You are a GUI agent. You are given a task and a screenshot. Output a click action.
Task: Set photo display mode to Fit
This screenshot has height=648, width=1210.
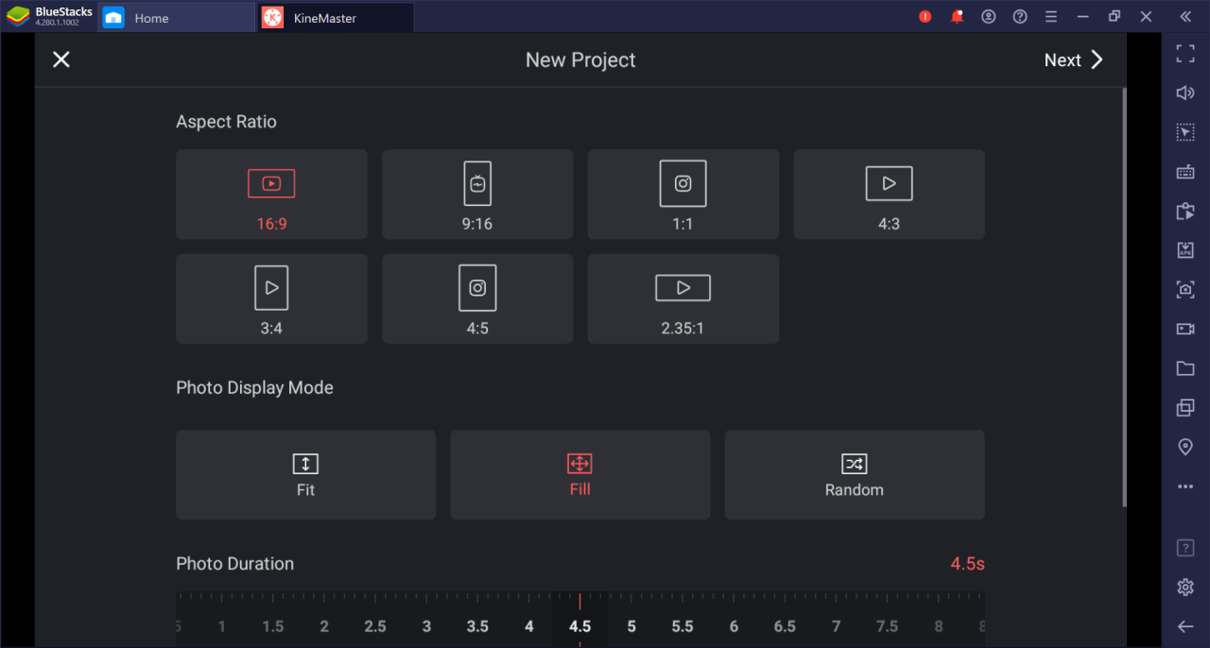pos(305,475)
